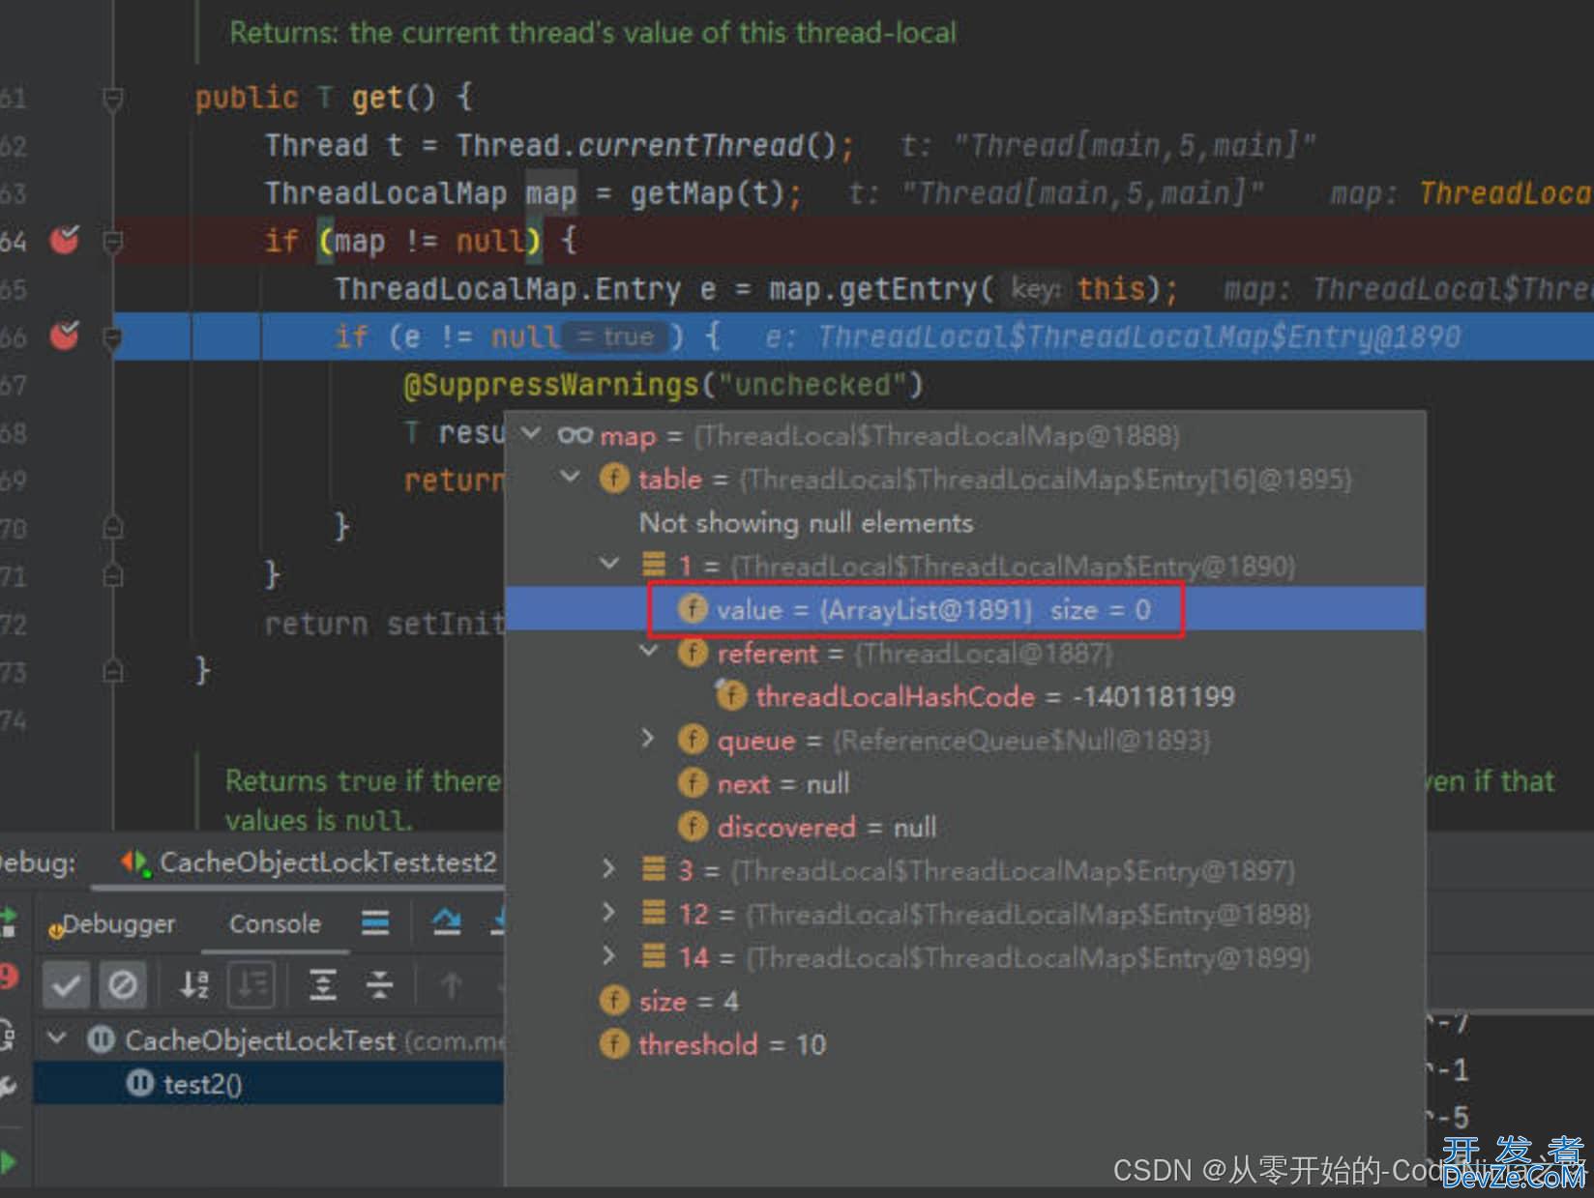Toggle breakpoint on line 64
This screenshot has height=1198, width=1594.
65,239
